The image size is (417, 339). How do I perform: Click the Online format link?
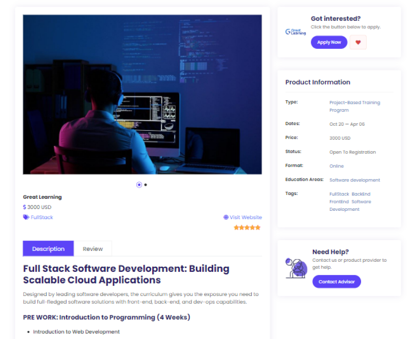click(x=336, y=166)
